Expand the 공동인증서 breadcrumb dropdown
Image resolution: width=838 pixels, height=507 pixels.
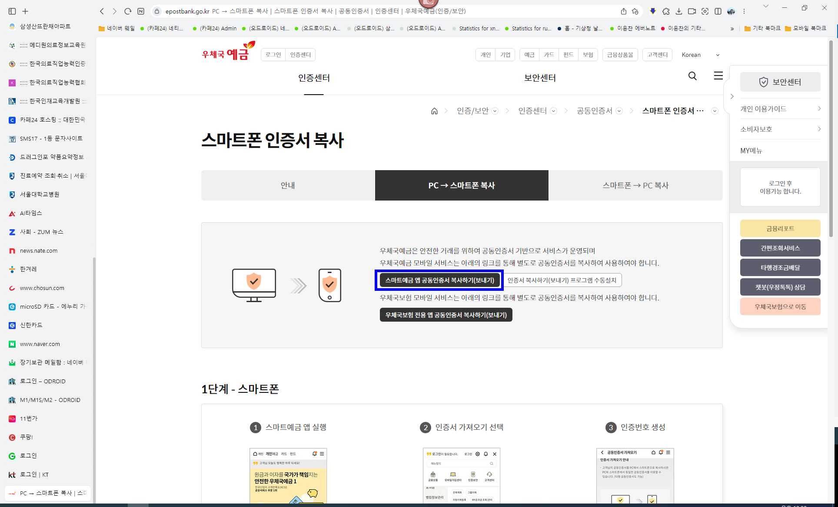pos(619,111)
